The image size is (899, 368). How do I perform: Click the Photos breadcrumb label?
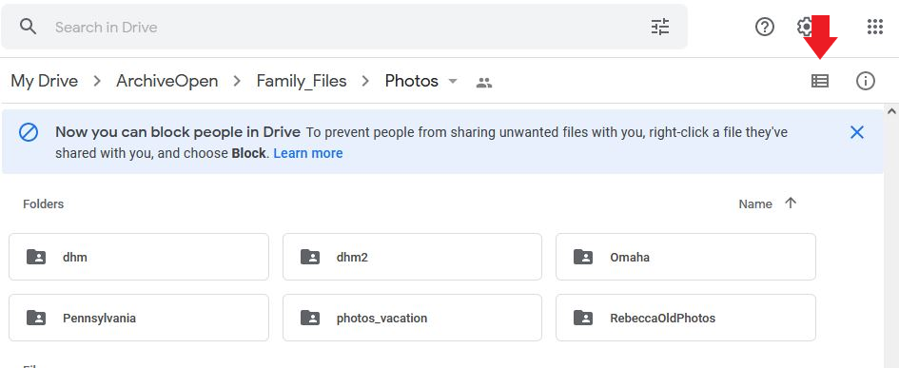click(x=412, y=82)
